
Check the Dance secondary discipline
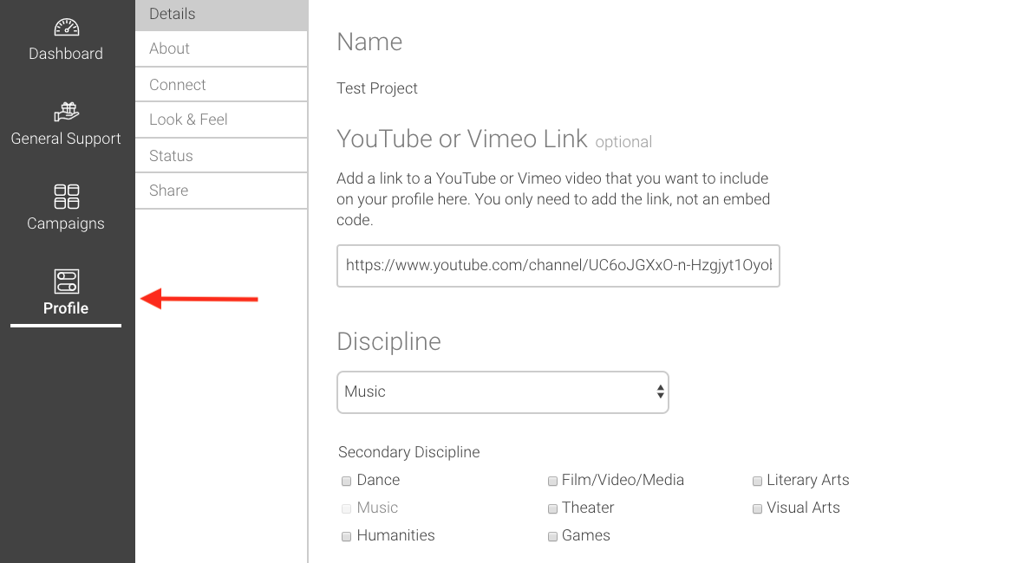347,482
